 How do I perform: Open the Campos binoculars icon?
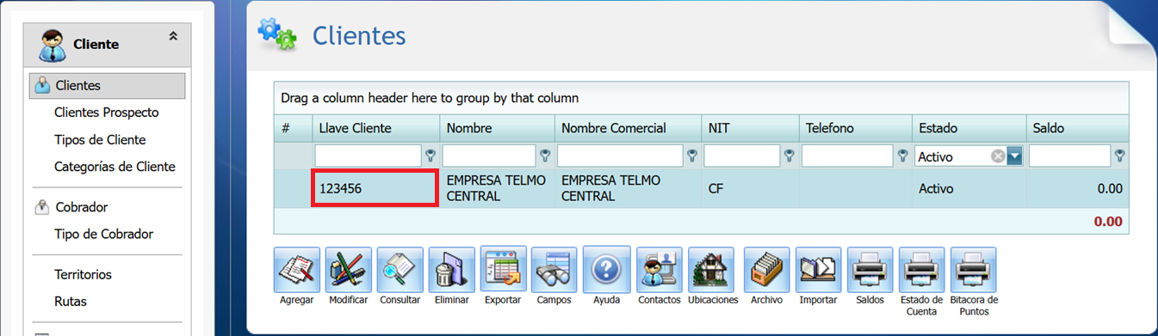554,270
